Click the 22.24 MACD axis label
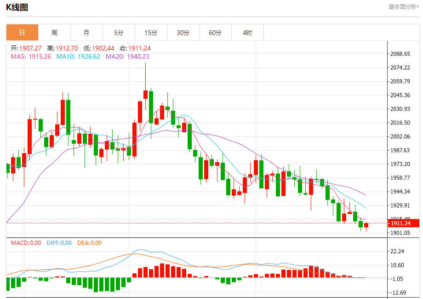This screenshot has width=423, height=299. (x=397, y=251)
